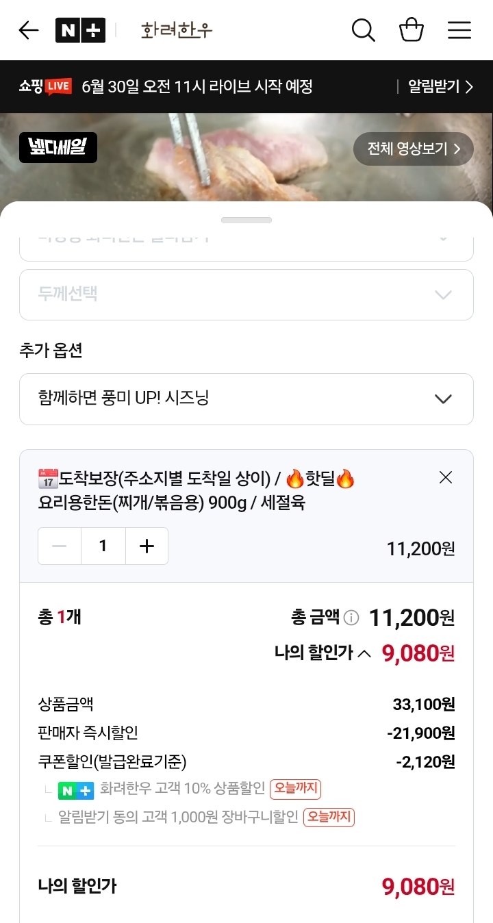493x923 pixels.
Task: Open the shopping basket icon
Action: (x=412, y=30)
